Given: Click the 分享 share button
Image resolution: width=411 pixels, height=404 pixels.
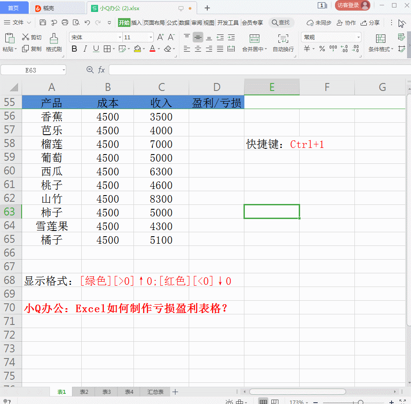Looking at the screenshot, I should tap(370, 23).
